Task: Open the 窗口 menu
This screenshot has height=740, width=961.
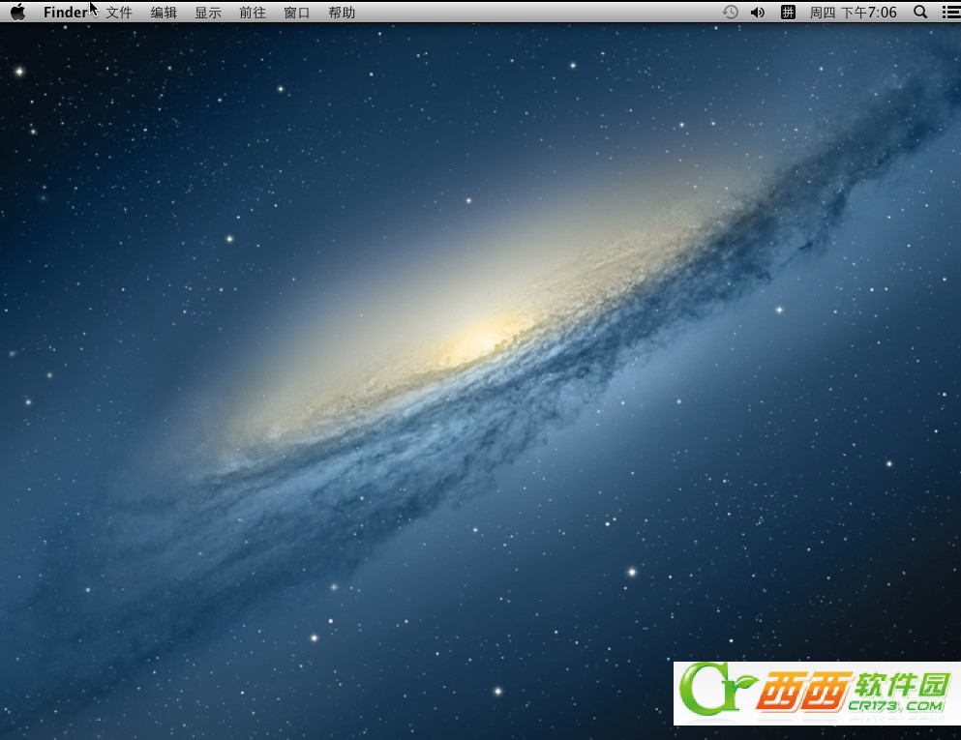Action: [297, 13]
